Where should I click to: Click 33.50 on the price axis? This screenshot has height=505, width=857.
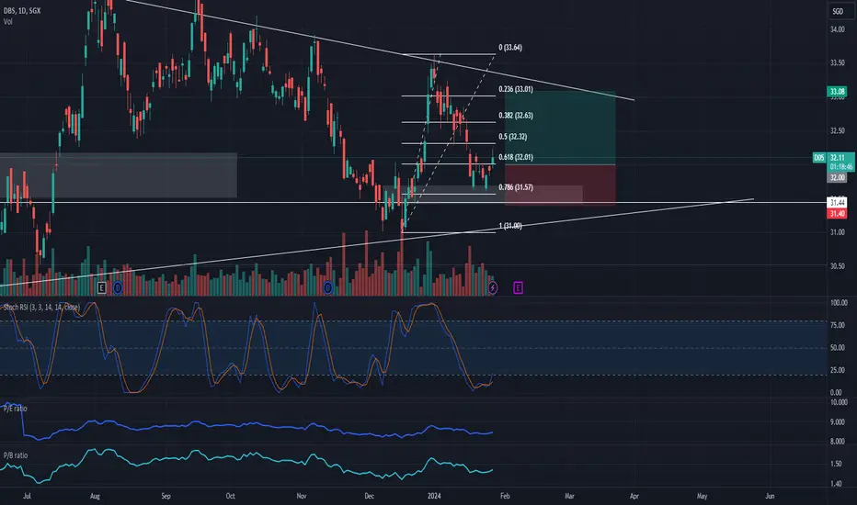tap(838, 62)
